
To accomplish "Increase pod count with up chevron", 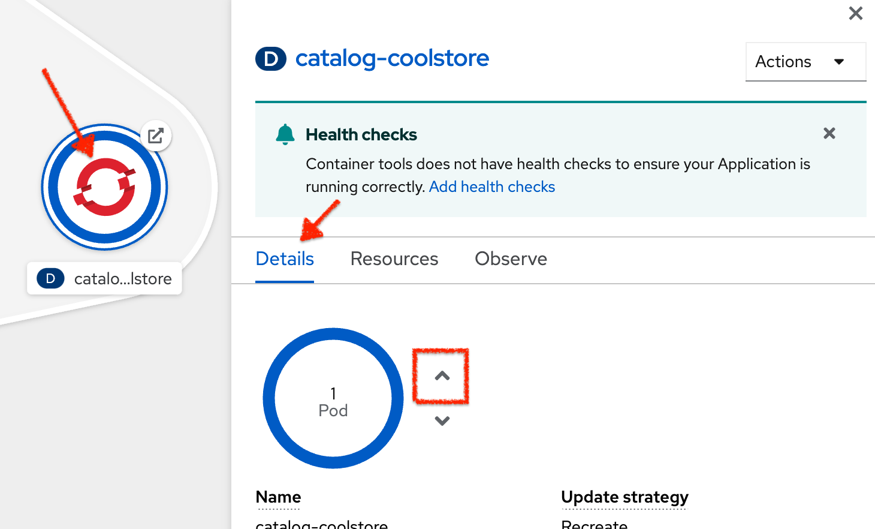I will 442,376.
